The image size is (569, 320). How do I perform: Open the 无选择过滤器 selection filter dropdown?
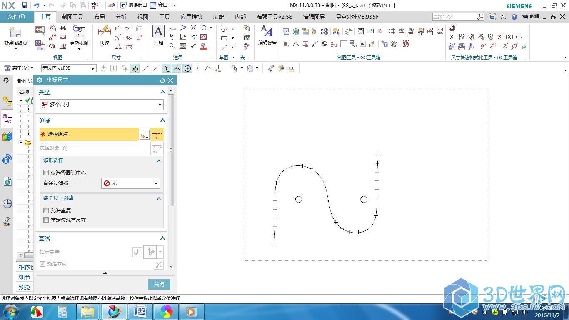pyautogui.click(x=69, y=68)
